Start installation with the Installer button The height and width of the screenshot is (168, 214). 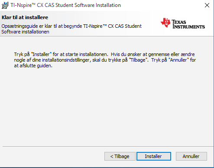(154, 156)
